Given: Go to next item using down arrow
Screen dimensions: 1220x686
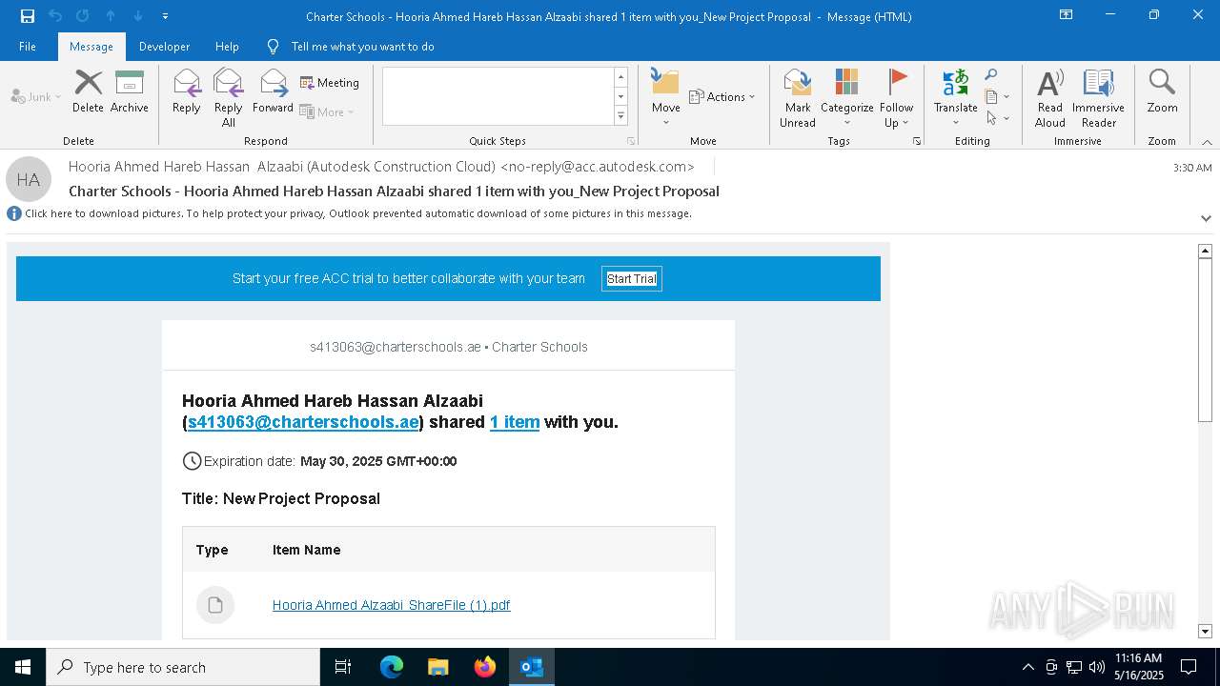Looking at the screenshot, I should tap(138, 16).
